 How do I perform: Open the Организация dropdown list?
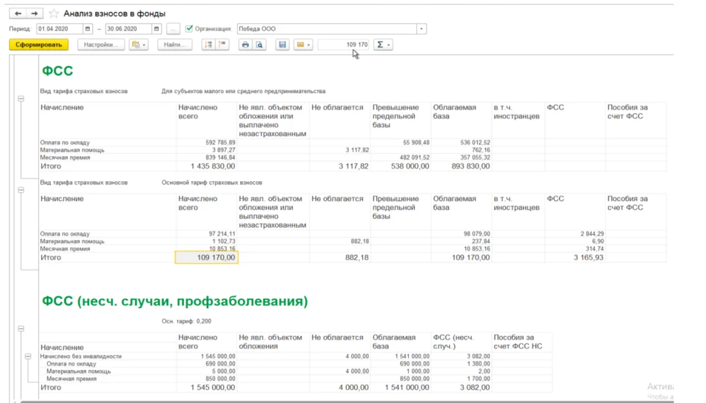(422, 29)
